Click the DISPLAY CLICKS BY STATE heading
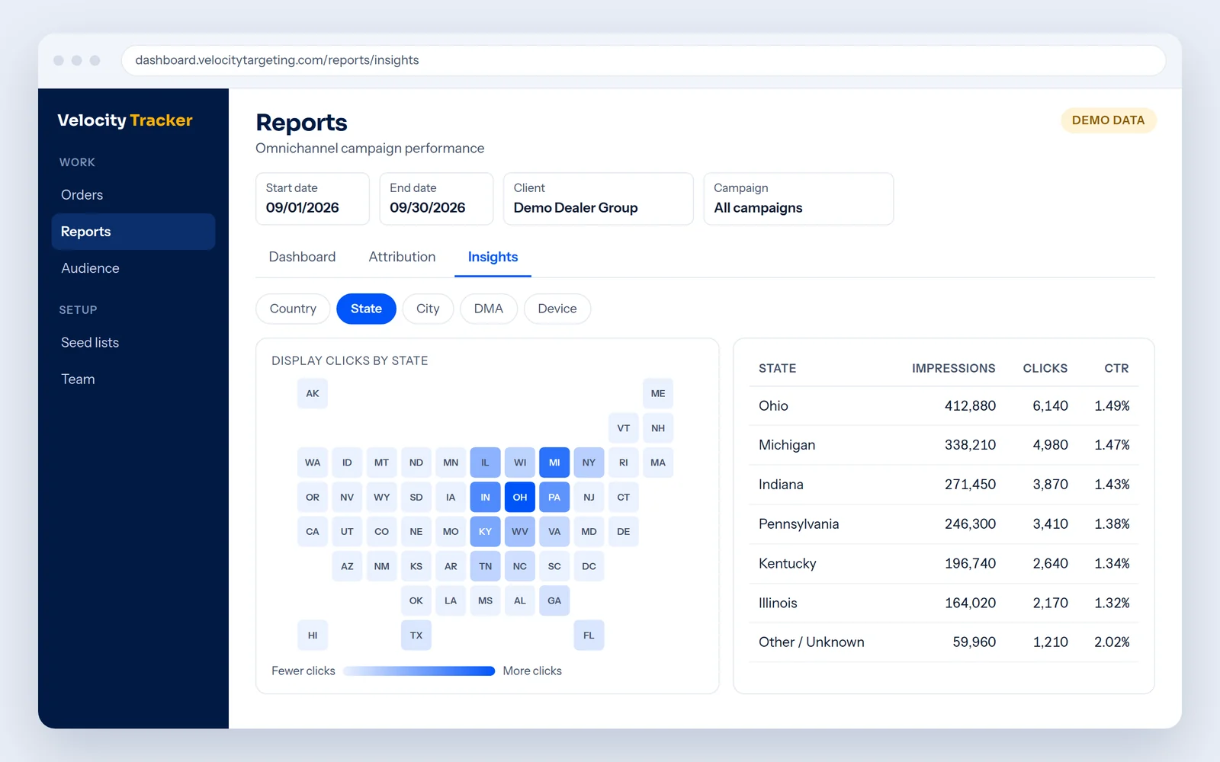The image size is (1220, 762). (350, 361)
